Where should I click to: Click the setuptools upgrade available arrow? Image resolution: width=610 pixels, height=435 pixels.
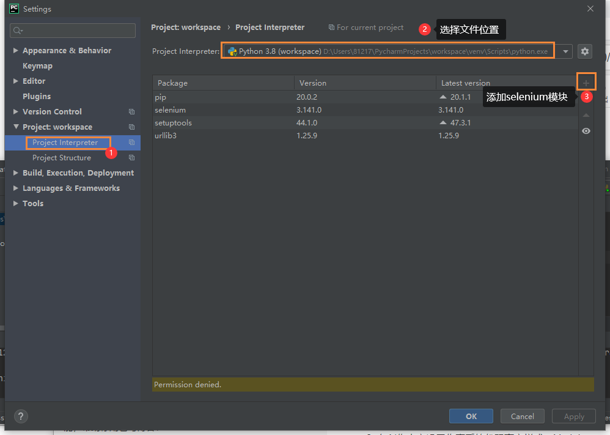(443, 122)
